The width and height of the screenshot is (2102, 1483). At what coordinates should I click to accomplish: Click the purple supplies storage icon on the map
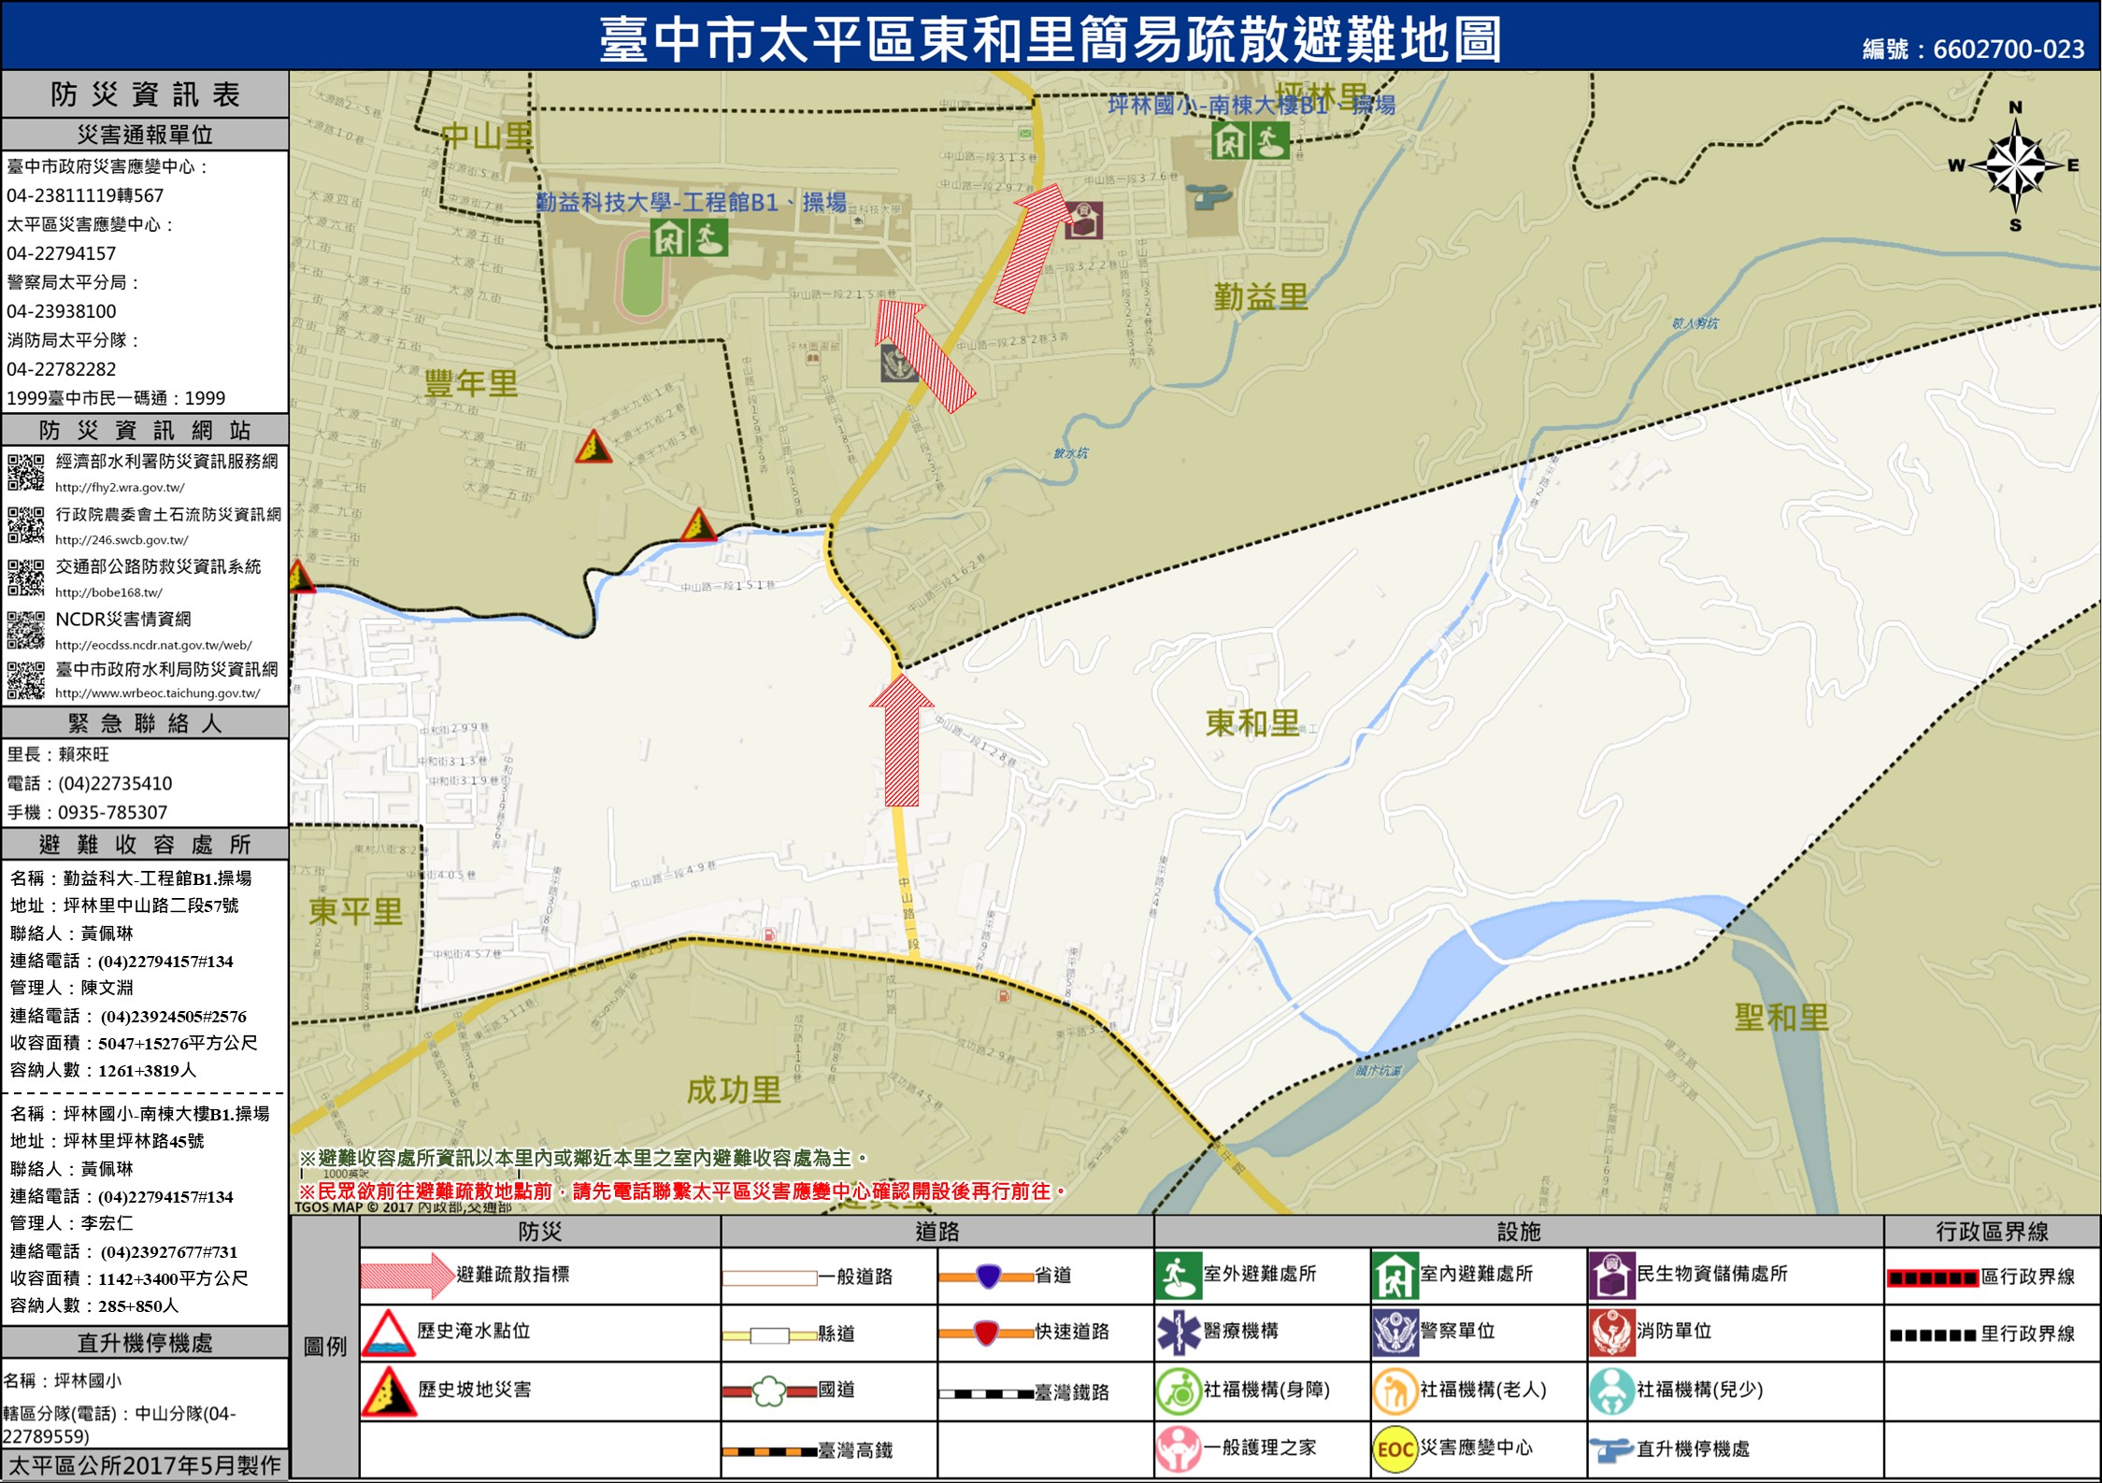(x=1084, y=221)
